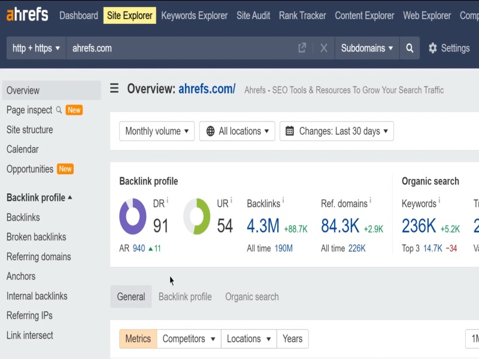Click the New badge beside Page inspect
The width and height of the screenshot is (479, 359).
pyautogui.click(x=74, y=110)
